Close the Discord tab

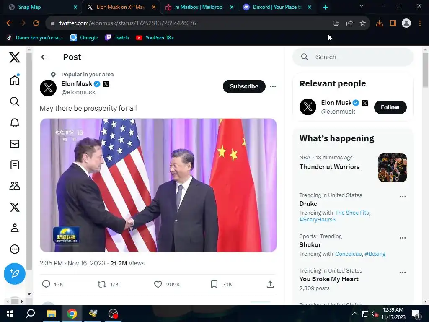tap(310, 7)
